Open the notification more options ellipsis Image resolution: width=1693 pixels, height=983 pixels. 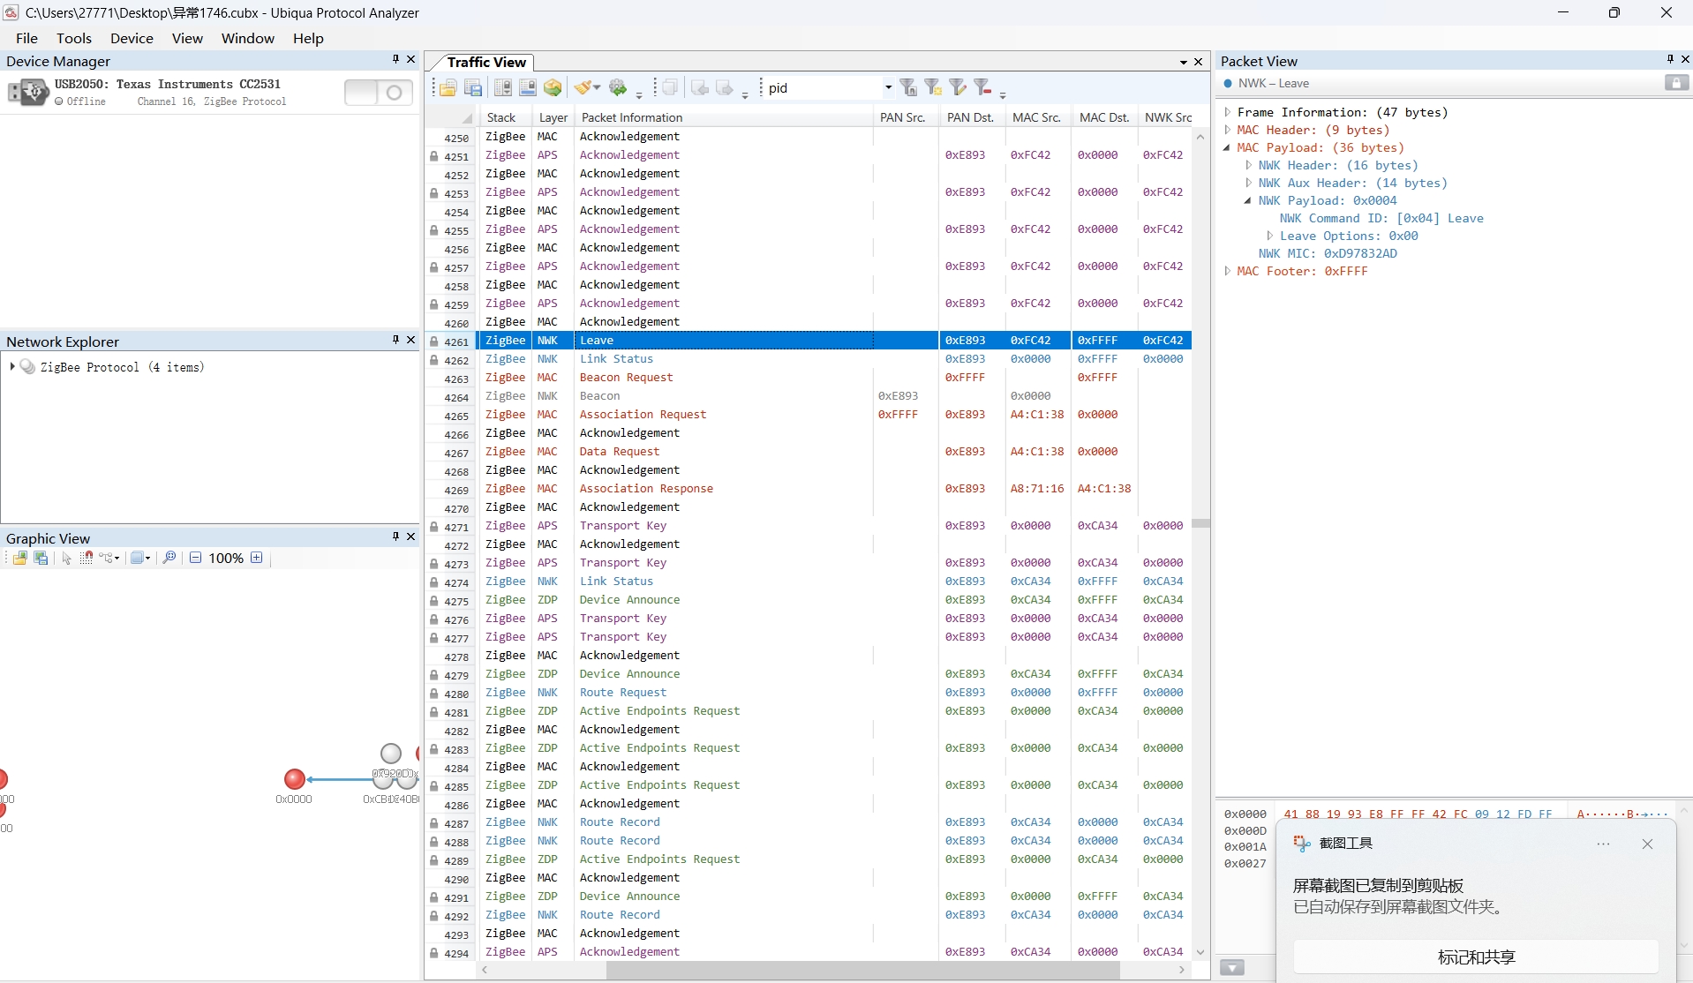point(1604,844)
